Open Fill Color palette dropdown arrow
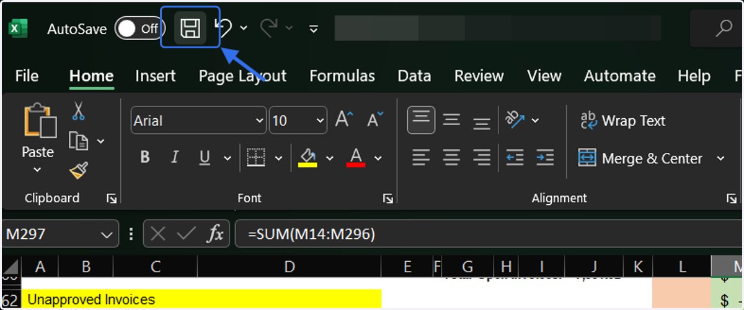Viewport: 744px width, 310px height. click(330, 158)
